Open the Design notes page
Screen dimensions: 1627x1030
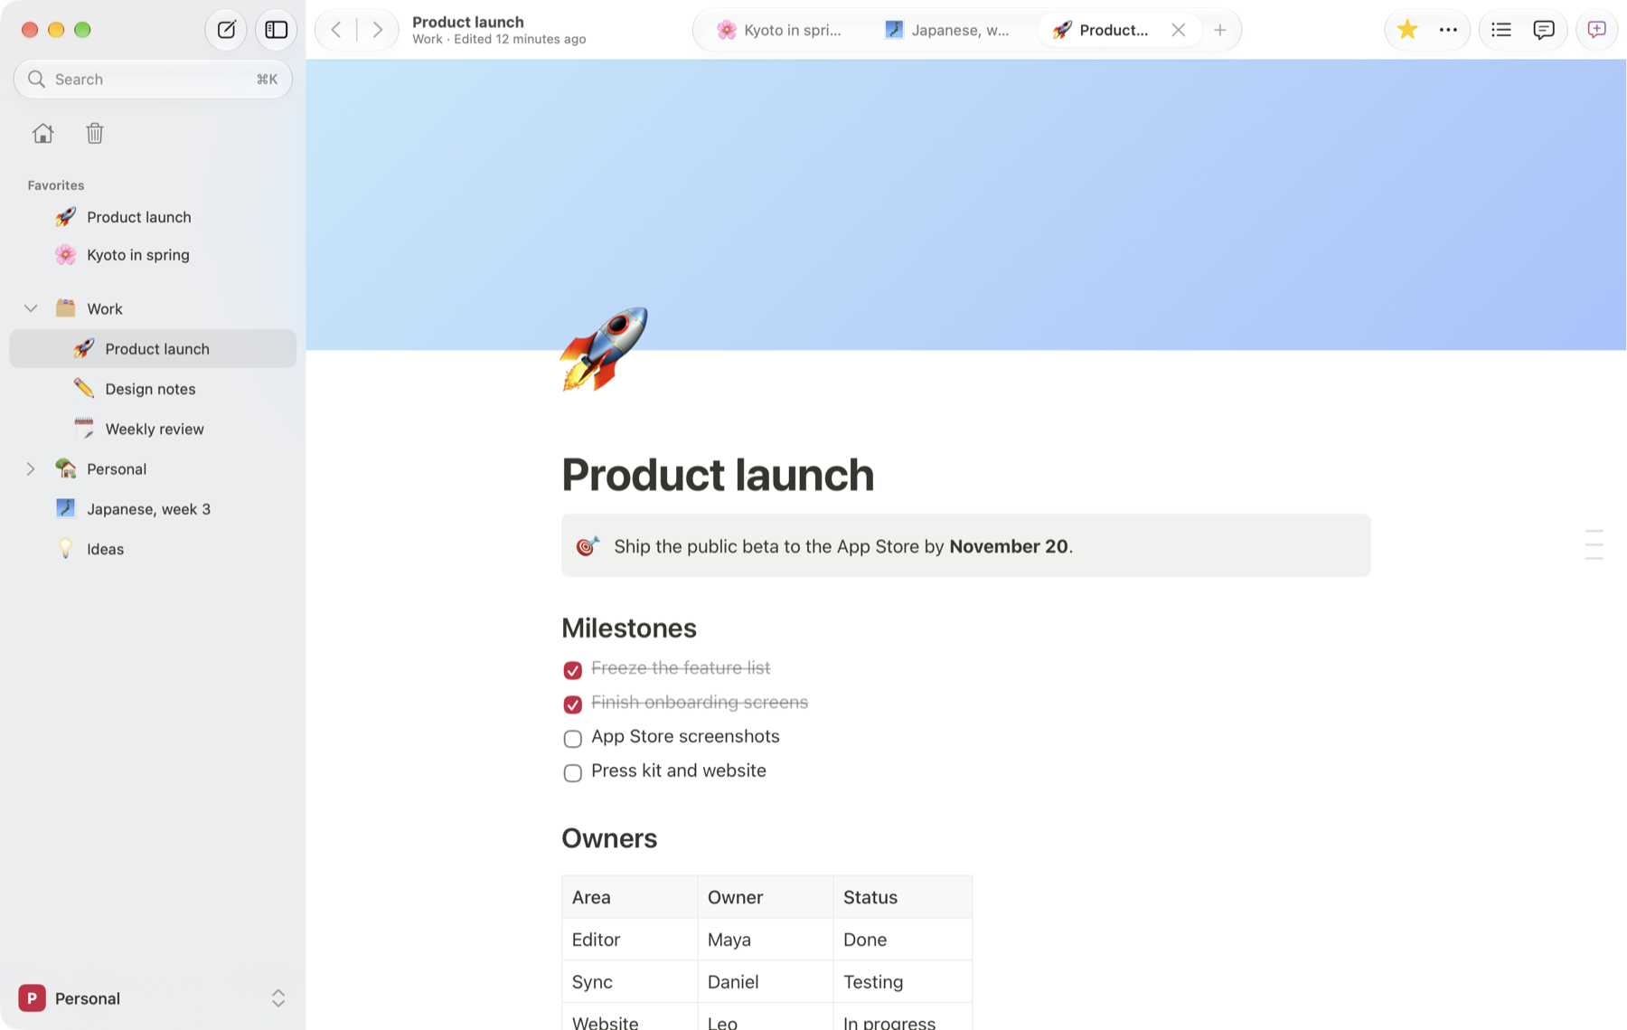153,389
